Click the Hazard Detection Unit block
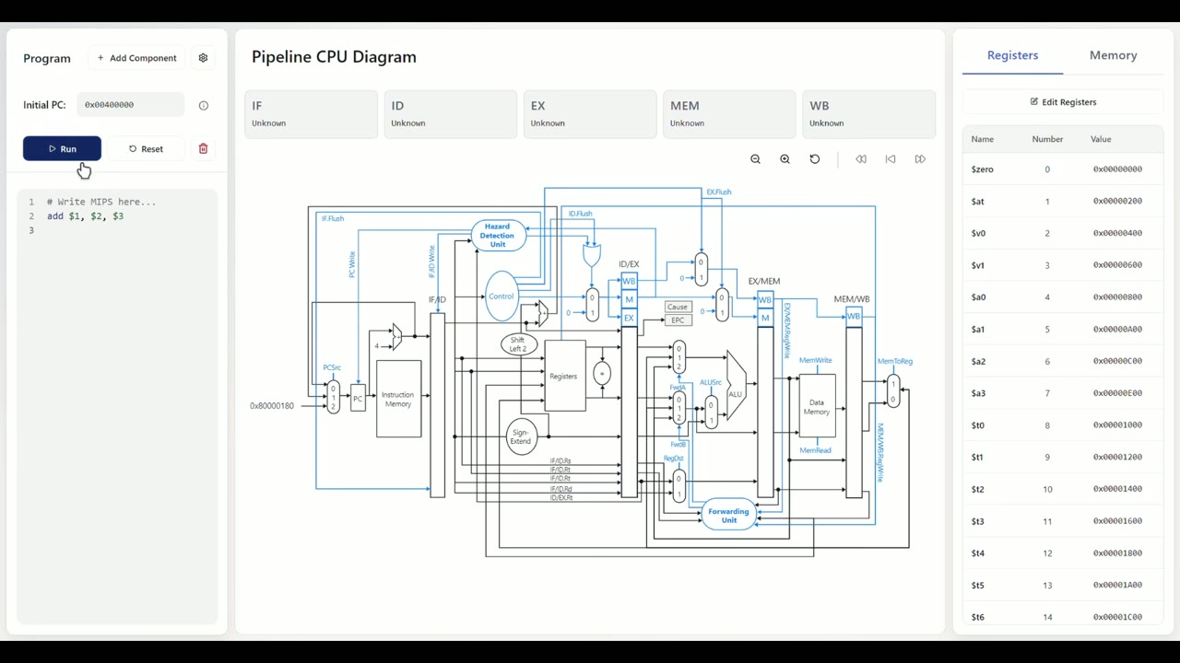1180x663 pixels. tap(498, 236)
